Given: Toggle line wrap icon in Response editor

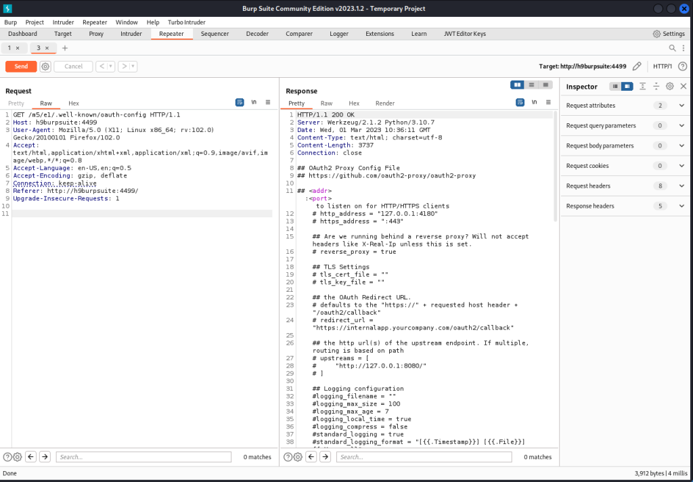Looking at the screenshot, I should (x=520, y=102).
